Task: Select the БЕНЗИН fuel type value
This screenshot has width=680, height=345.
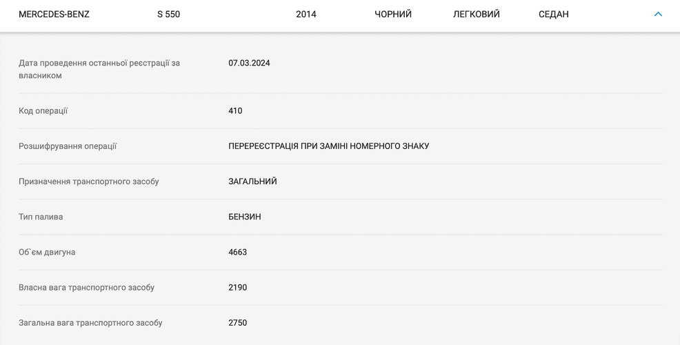Action: [x=244, y=217]
